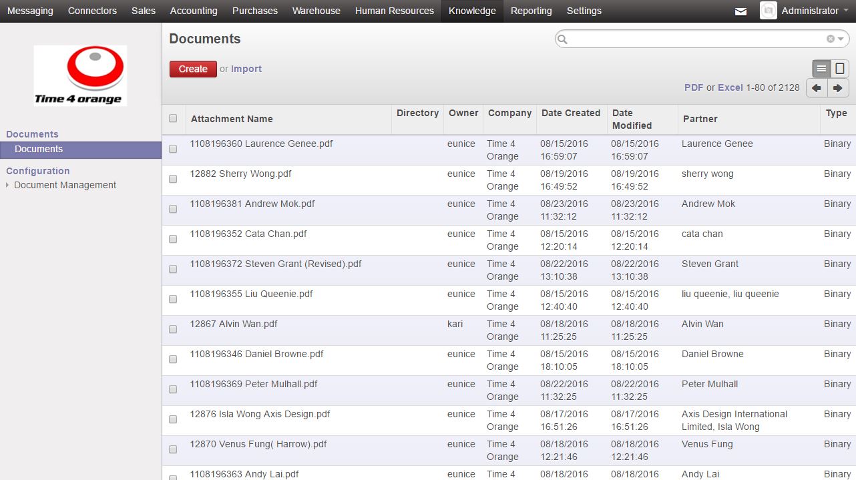
Task: Click date created 08/19/2016 16:49:52 cell
Action: [x=564, y=180]
